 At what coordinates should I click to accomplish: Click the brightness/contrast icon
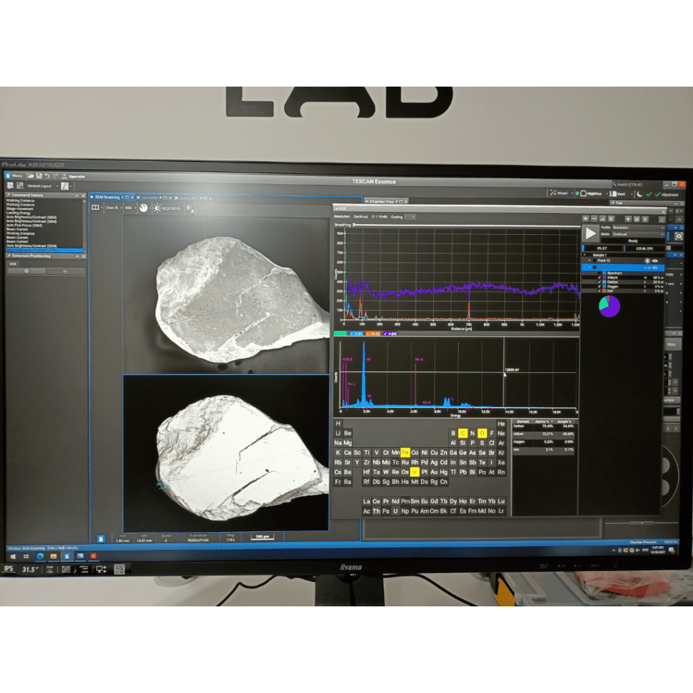point(157,208)
